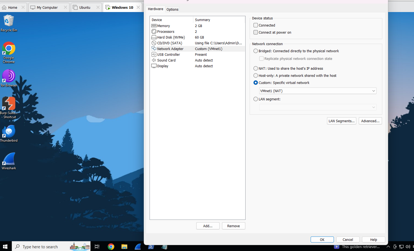This screenshot has width=414, height=251.
Task: Select the LAN segment radio option
Action: pos(256,99)
